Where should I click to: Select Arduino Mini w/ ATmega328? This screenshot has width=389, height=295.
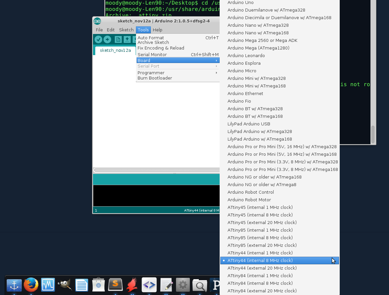280,78
